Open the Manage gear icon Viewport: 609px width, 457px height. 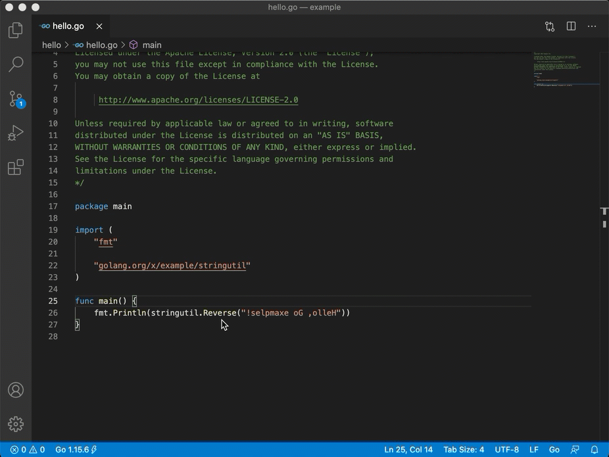[16, 424]
